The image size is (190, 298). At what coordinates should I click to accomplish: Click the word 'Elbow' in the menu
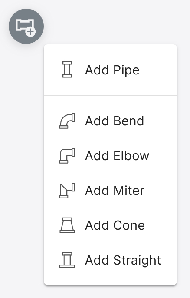(x=131, y=156)
